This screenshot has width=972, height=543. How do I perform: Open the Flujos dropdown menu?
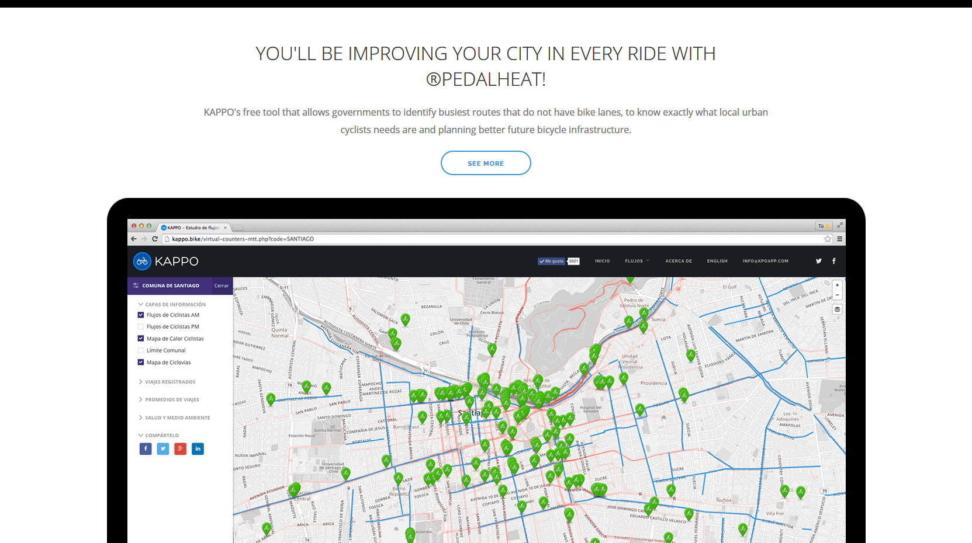(637, 261)
